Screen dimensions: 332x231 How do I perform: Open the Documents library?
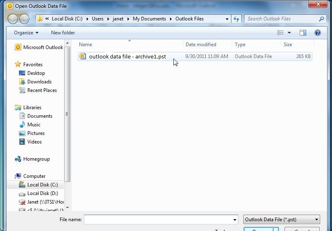coord(40,116)
